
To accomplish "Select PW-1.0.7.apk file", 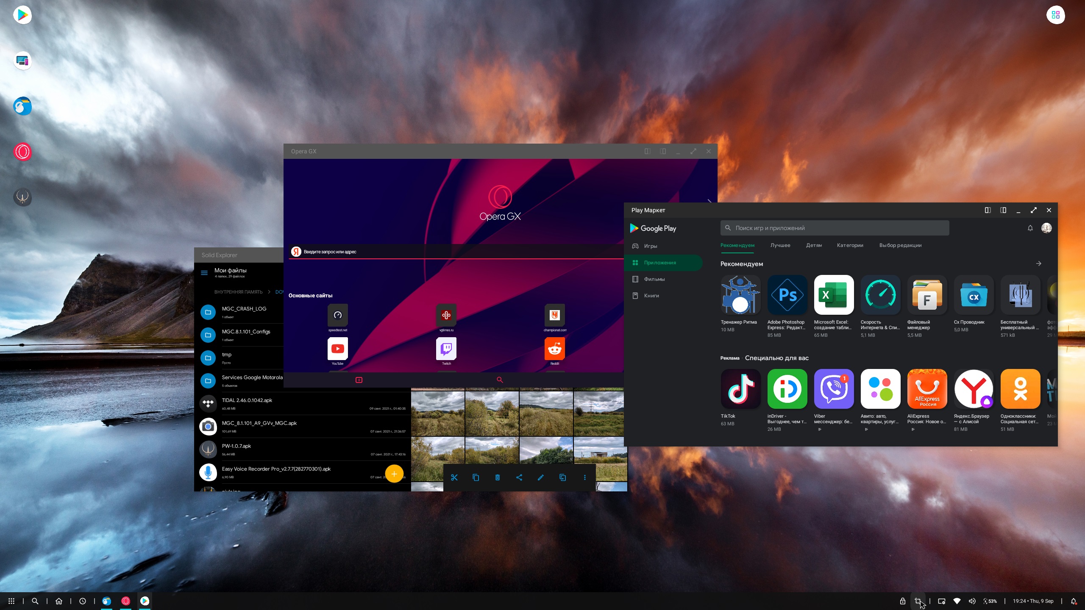I will [303, 449].
